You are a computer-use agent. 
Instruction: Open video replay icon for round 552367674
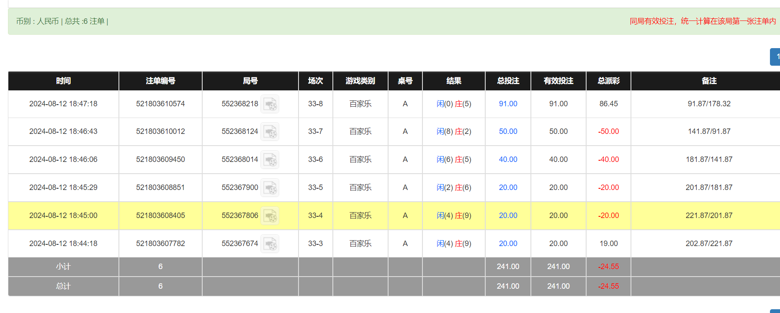[270, 244]
